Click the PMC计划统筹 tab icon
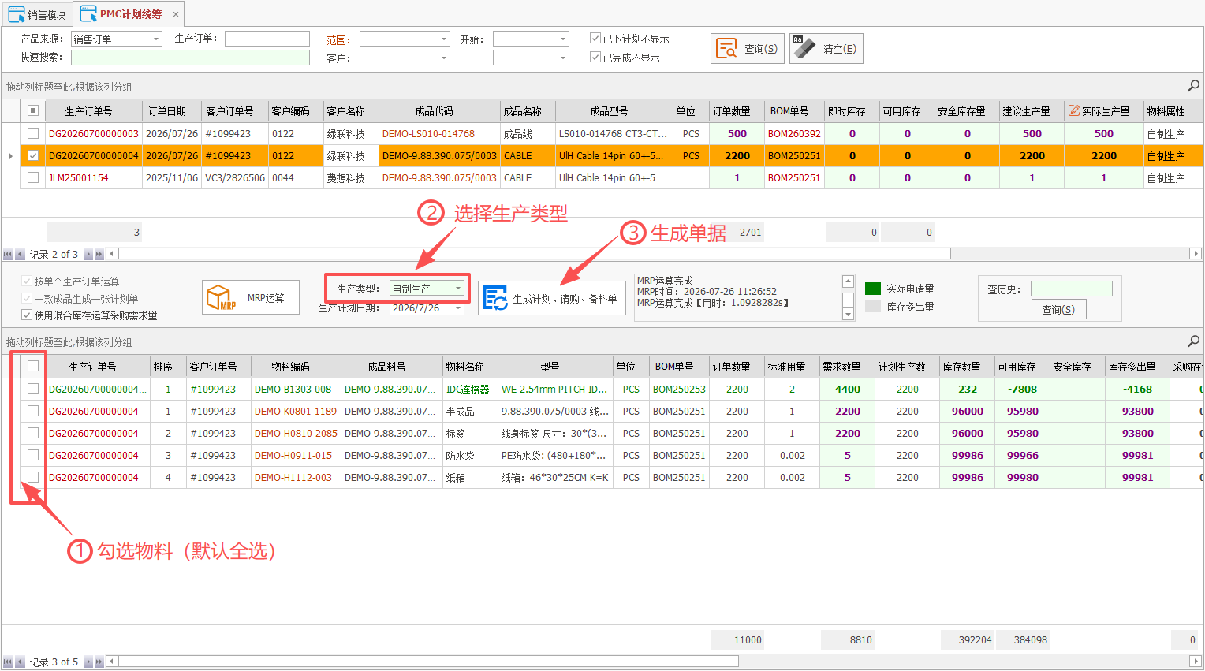 click(x=88, y=14)
